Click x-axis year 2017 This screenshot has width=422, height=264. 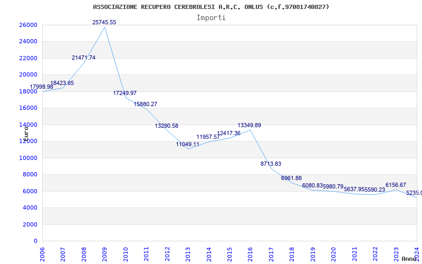click(x=271, y=254)
